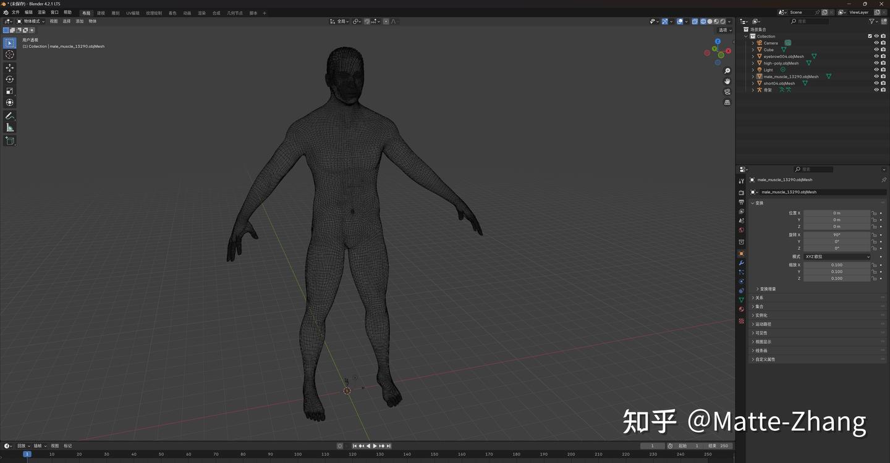Select the Move tool in viewport toolbar

(x=9, y=68)
